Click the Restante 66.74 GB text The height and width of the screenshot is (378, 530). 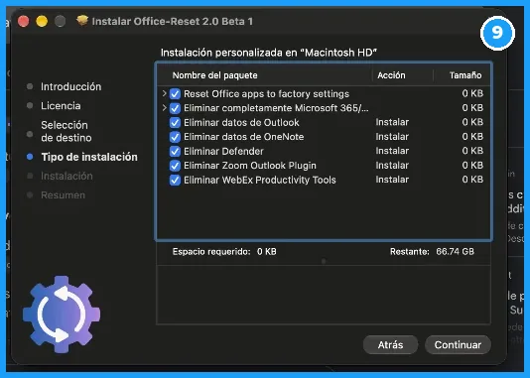(x=432, y=252)
